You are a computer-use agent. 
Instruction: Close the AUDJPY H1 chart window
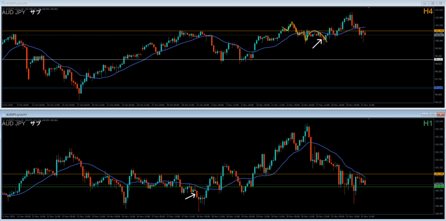[x=440, y=114]
